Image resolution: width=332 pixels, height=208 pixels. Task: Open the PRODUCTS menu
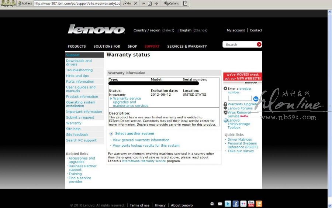tap(77, 47)
